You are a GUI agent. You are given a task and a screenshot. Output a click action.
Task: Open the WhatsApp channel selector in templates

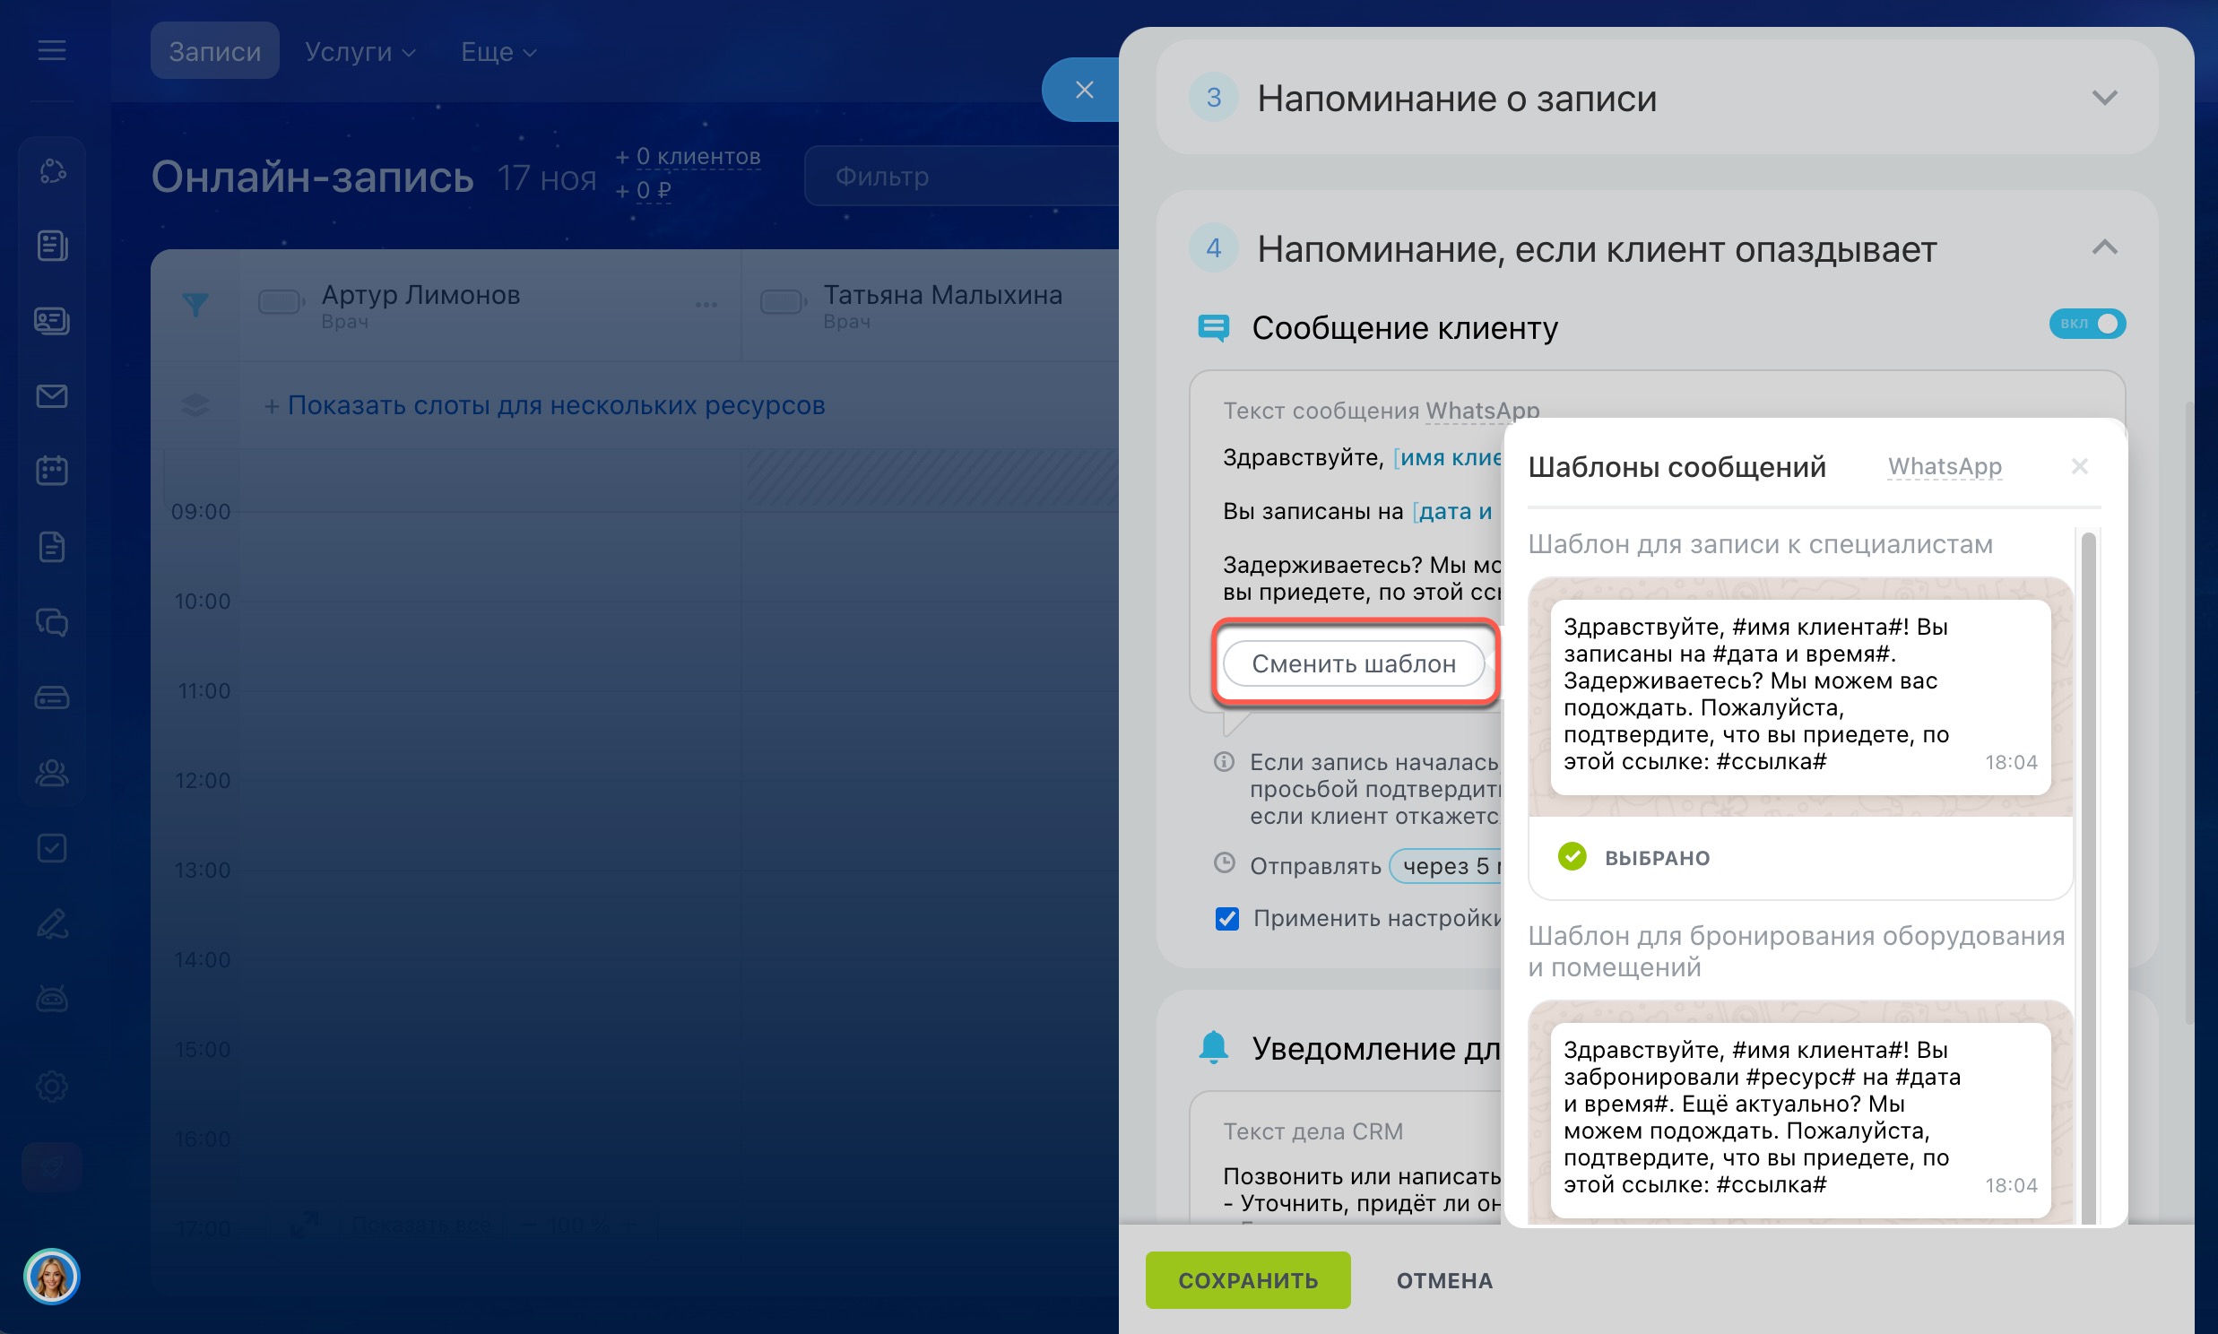click(1944, 466)
